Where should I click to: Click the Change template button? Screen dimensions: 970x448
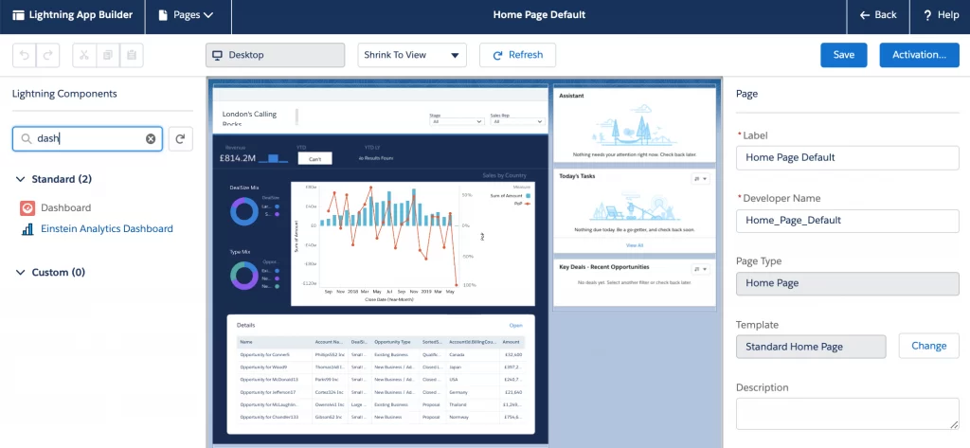[x=928, y=346]
